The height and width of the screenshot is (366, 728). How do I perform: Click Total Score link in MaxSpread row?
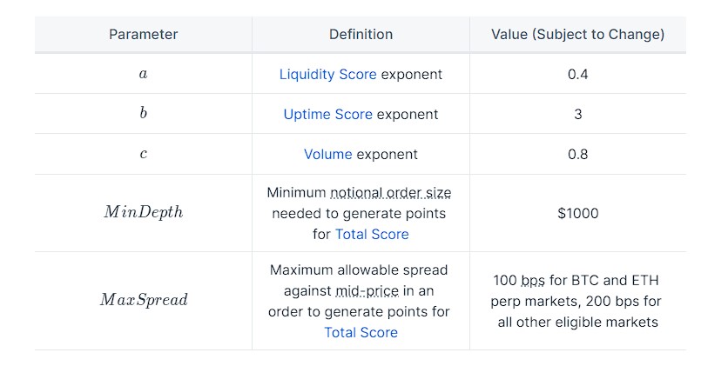pyautogui.click(x=361, y=333)
